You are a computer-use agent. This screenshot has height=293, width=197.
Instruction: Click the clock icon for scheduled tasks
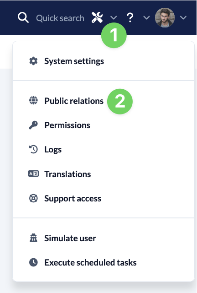point(33,262)
